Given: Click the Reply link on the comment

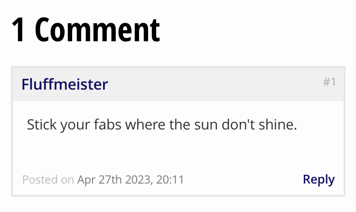Looking at the screenshot, I should click(x=319, y=179).
